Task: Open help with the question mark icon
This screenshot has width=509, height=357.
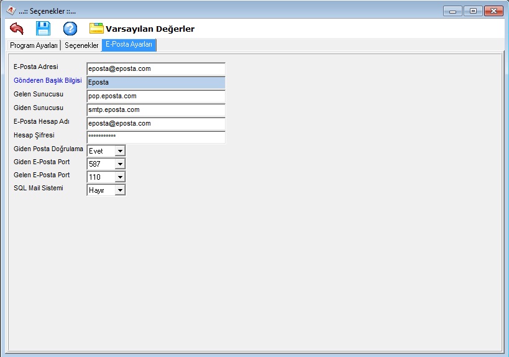Action: [x=70, y=29]
